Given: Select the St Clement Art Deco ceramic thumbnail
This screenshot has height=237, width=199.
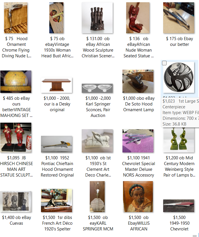Looking at the screenshot, I should tap(97, 141).
